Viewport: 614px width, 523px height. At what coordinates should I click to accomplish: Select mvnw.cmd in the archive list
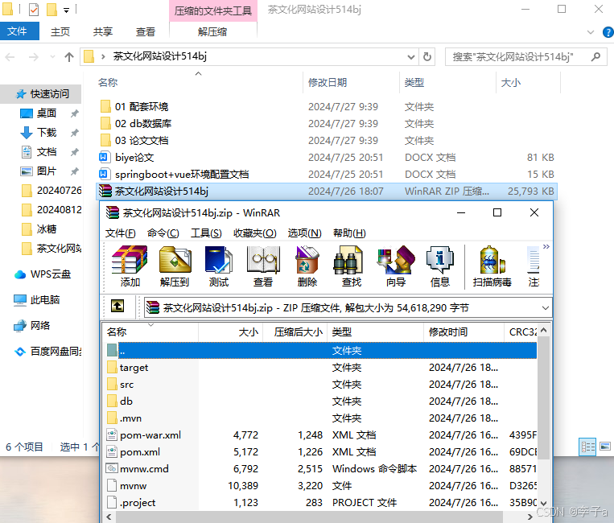pyautogui.click(x=144, y=468)
